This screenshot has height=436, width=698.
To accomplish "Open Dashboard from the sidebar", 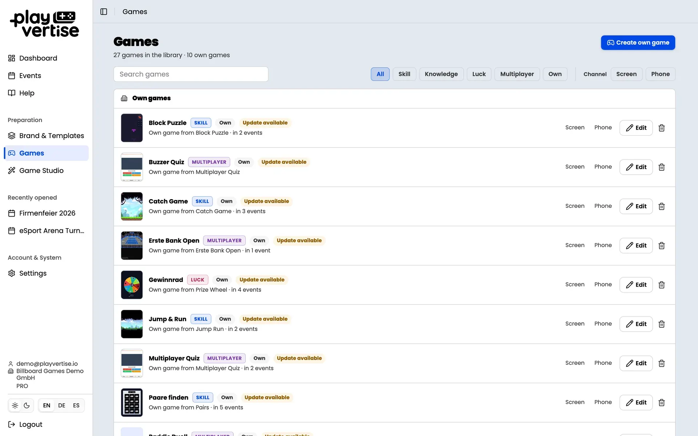I will (46, 58).
